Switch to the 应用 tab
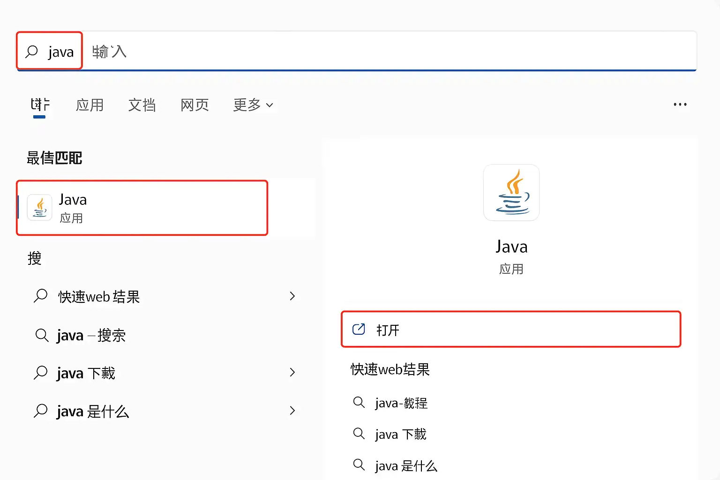720x480 pixels. pos(90,105)
